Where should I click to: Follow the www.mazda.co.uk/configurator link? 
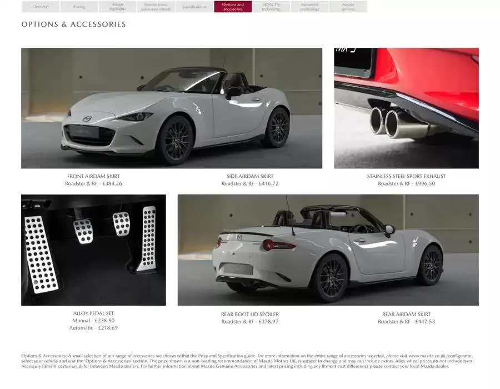click(x=440, y=356)
